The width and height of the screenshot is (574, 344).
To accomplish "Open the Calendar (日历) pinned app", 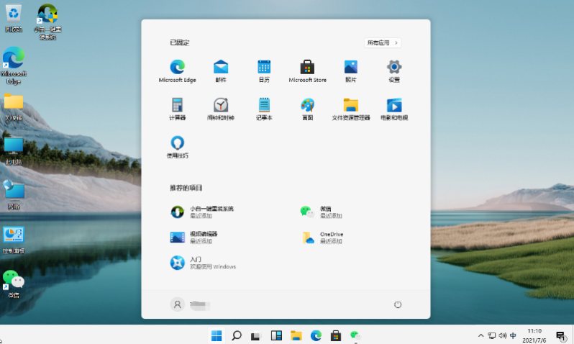I will [x=264, y=71].
